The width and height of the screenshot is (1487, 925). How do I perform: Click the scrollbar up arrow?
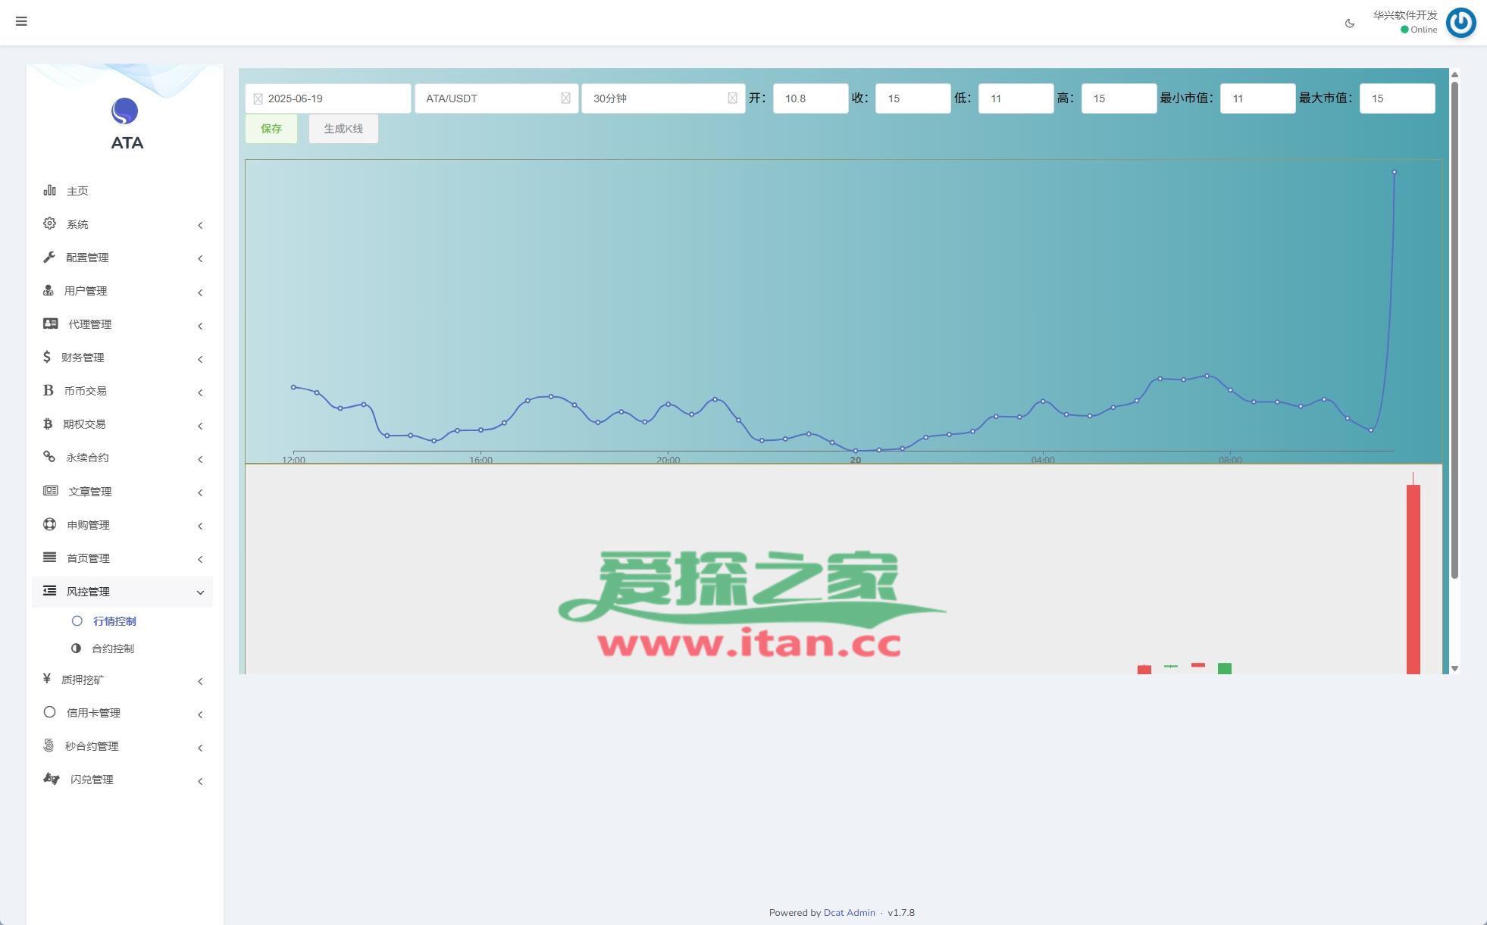[1454, 74]
